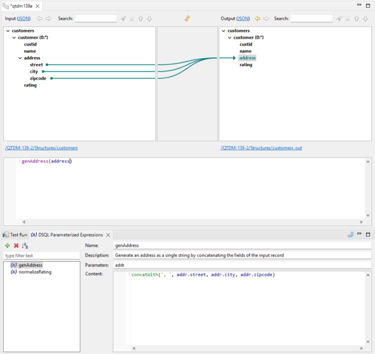Add a new parameterized expression
The height and width of the screenshot is (354, 375).
click(7, 246)
